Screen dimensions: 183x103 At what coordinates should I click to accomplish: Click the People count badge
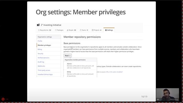(75, 30)
